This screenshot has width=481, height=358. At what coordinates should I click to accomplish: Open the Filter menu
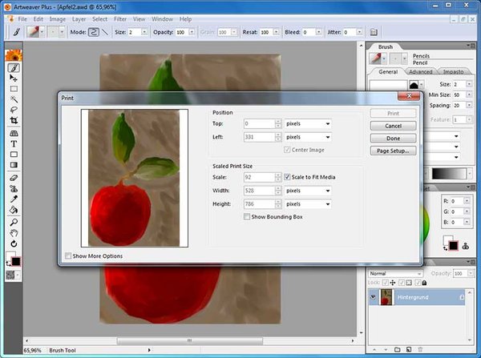pyautogui.click(x=119, y=18)
